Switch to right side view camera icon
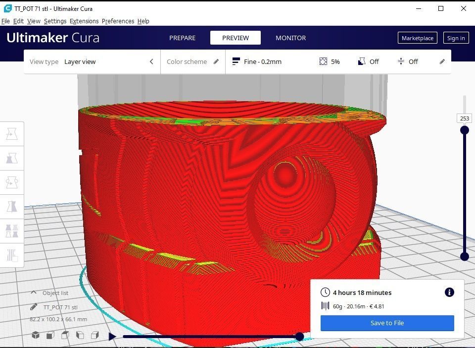 coord(95,335)
